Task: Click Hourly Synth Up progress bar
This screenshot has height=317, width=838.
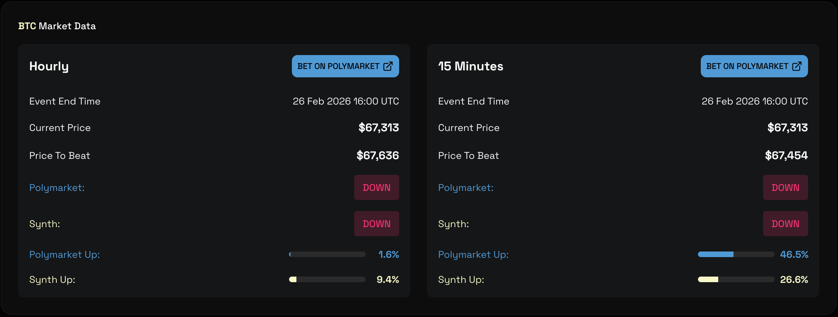Action: tap(327, 279)
